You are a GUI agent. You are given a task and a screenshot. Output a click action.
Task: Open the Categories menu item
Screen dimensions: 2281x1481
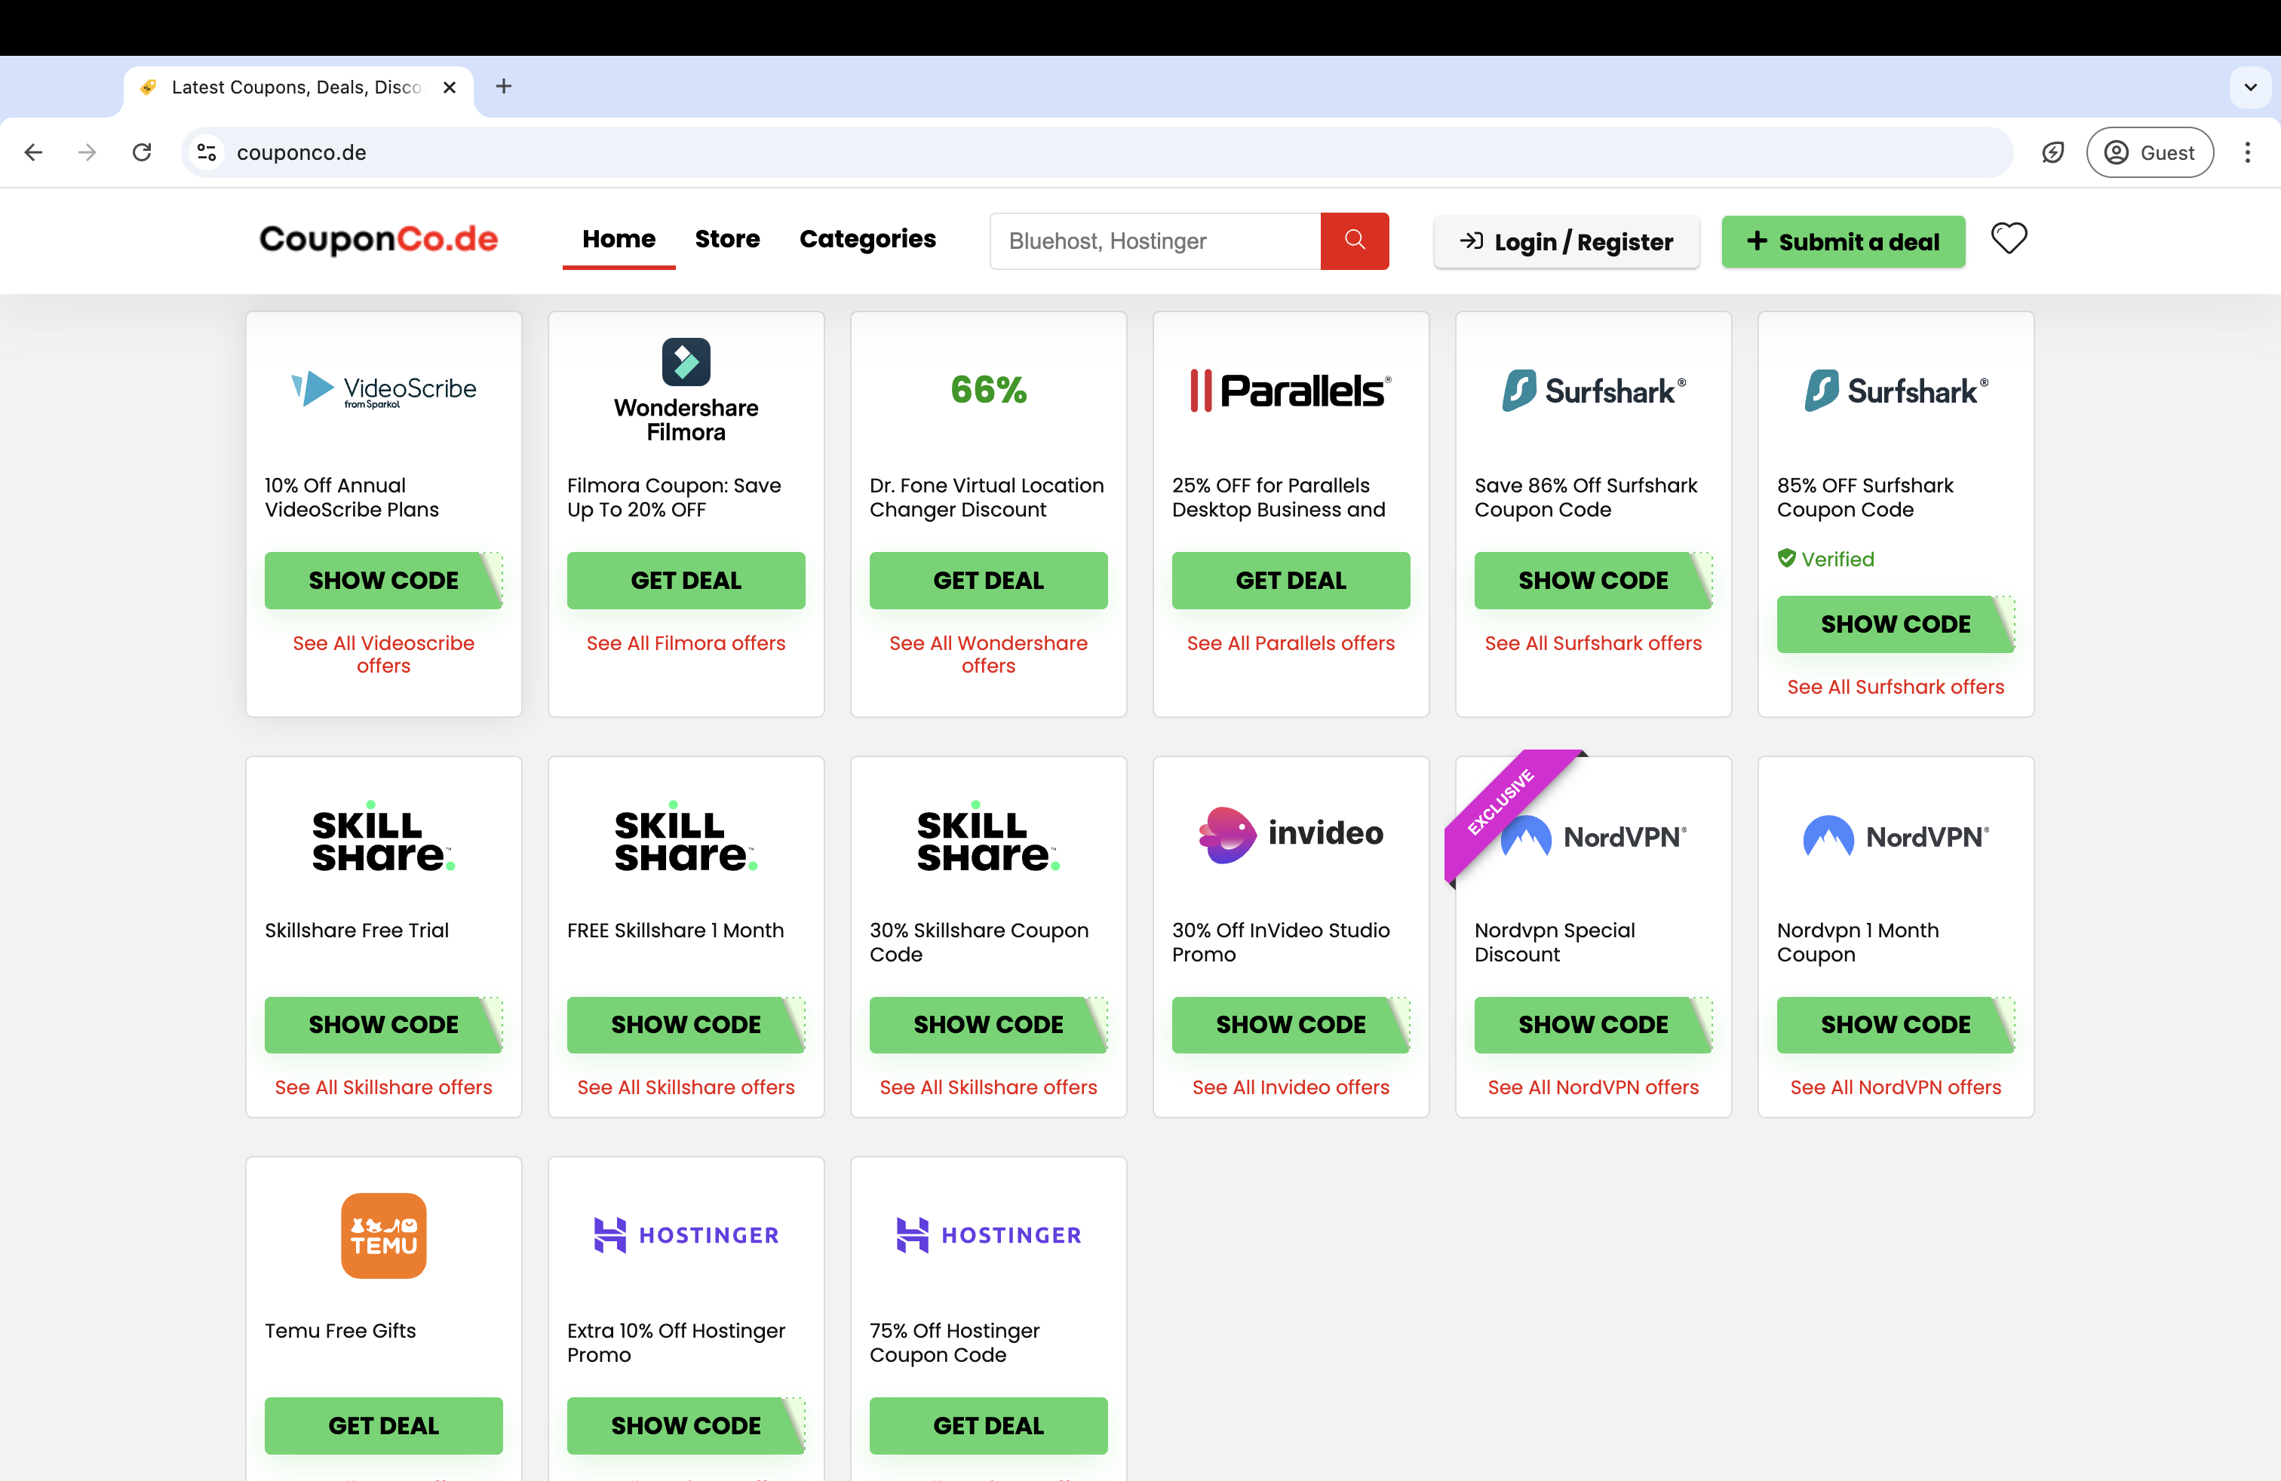867,238
